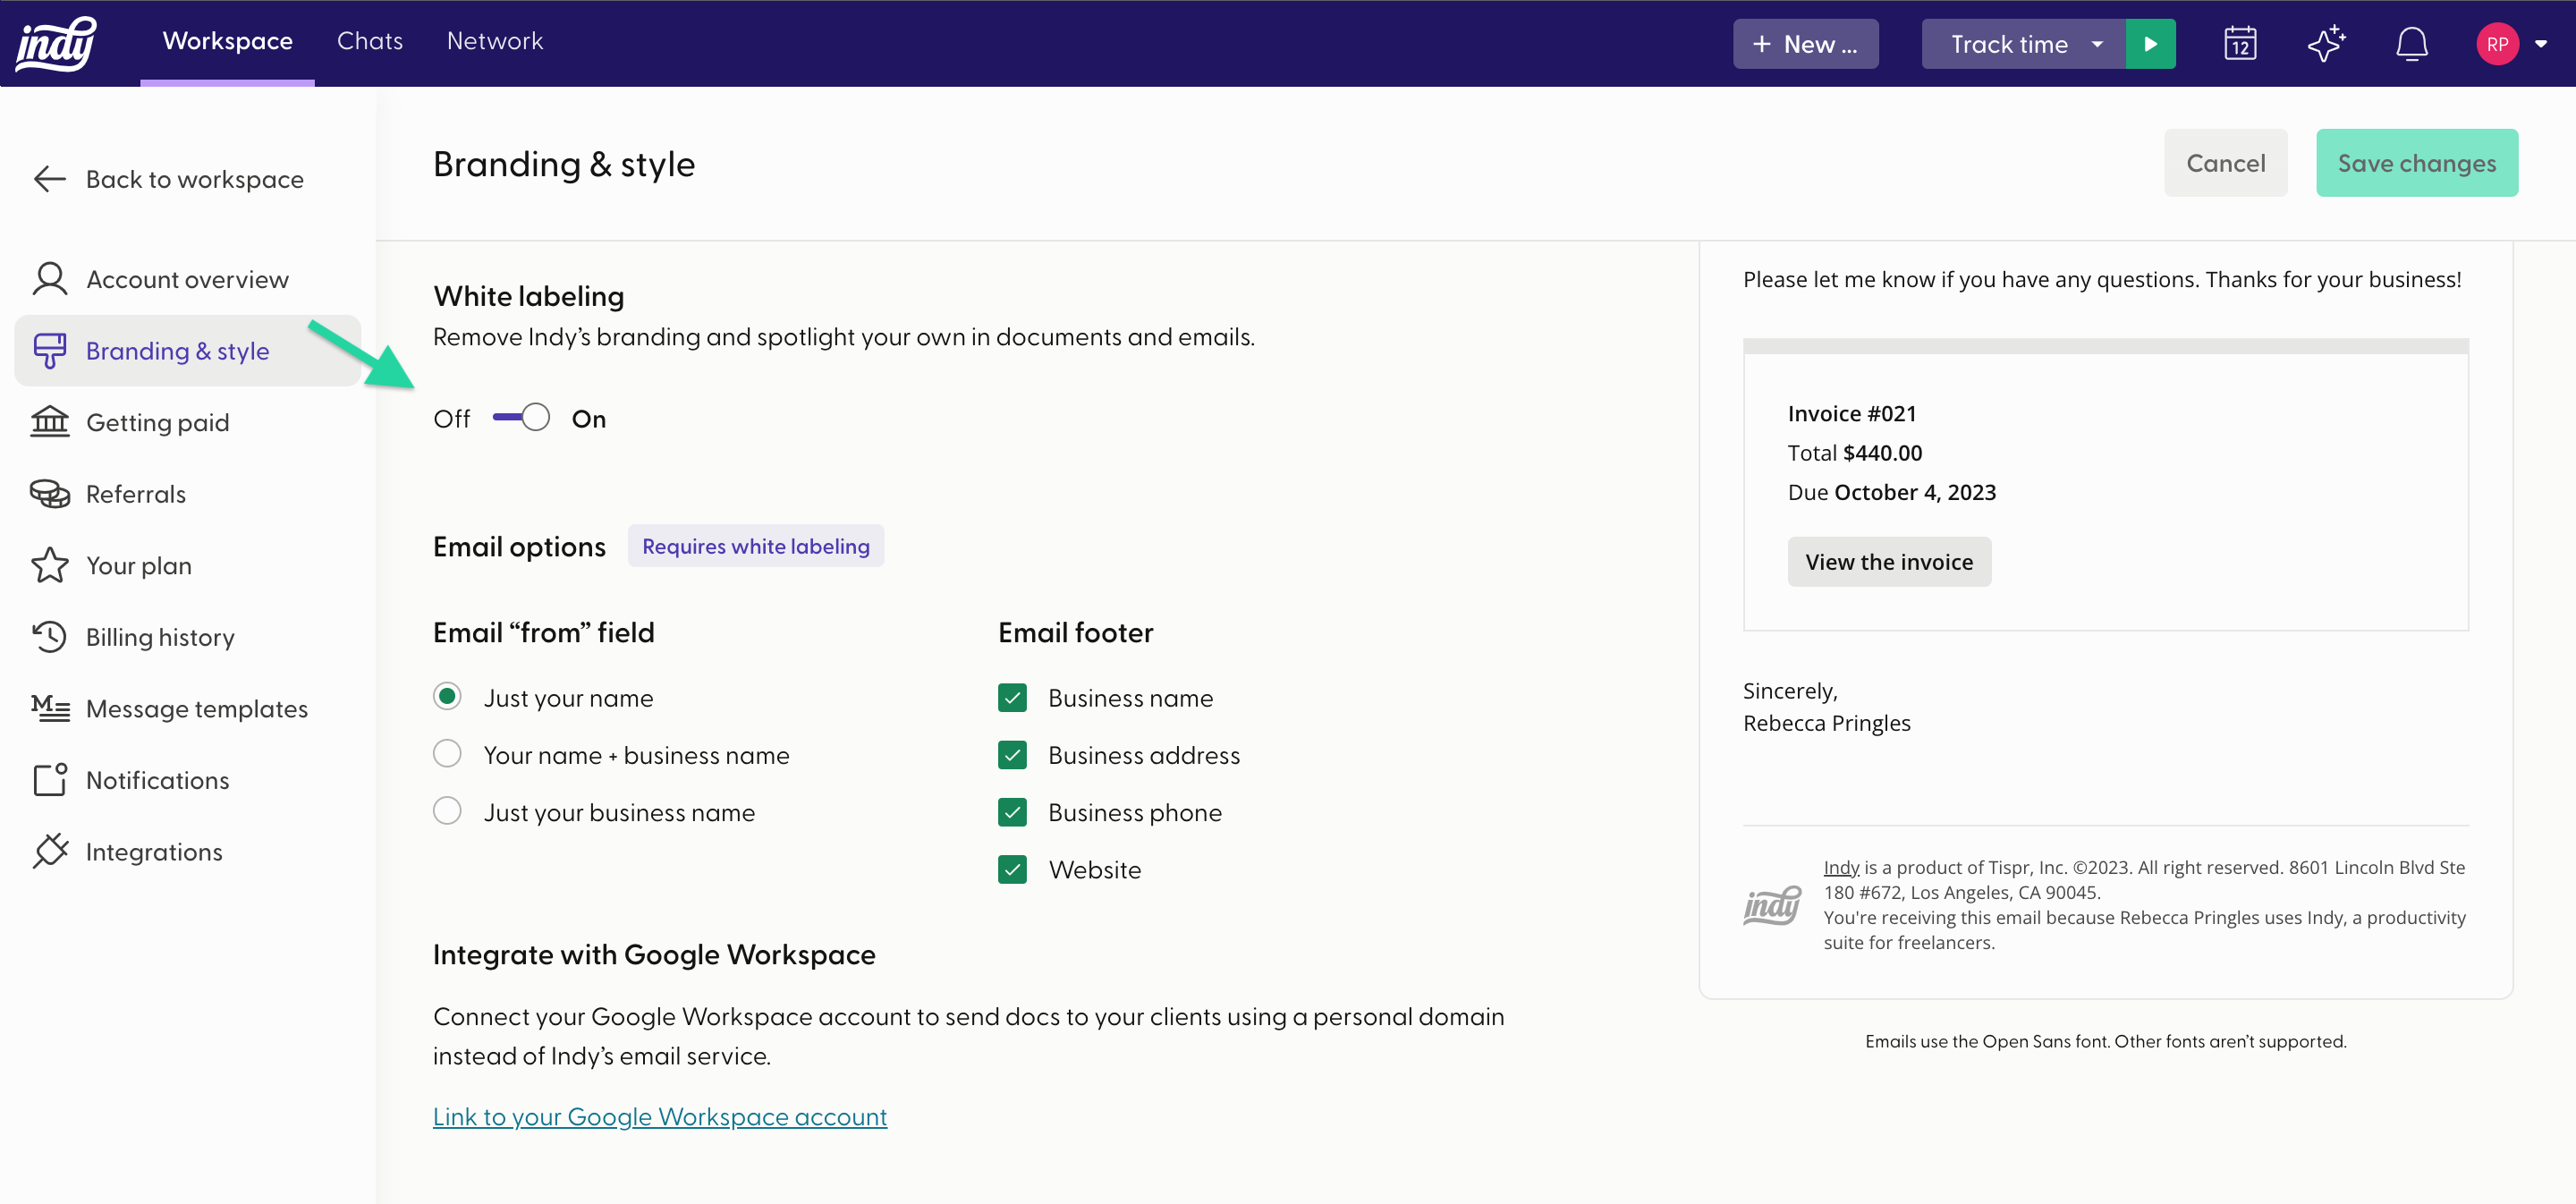Click the 'Total $440.00' line

tap(1855, 453)
